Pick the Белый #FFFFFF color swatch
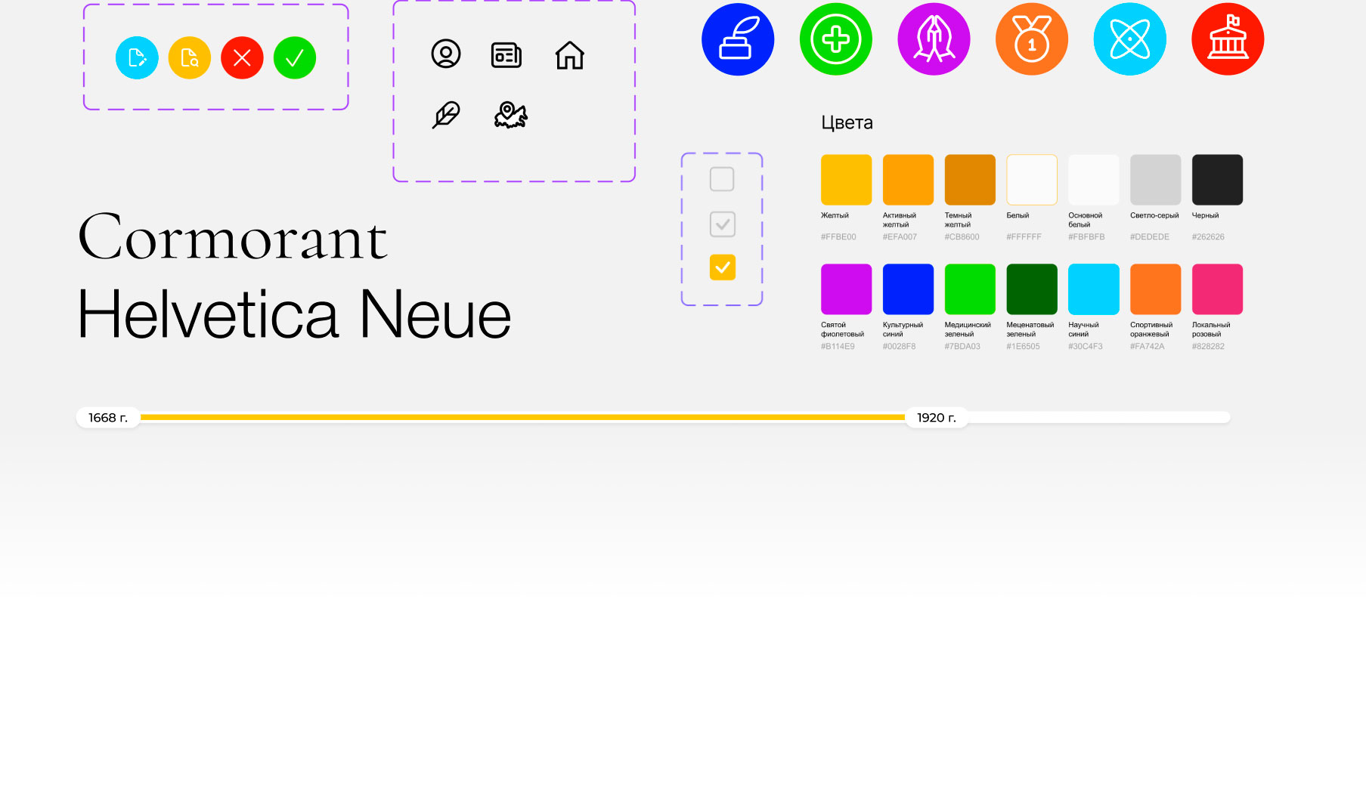 tap(1032, 180)
